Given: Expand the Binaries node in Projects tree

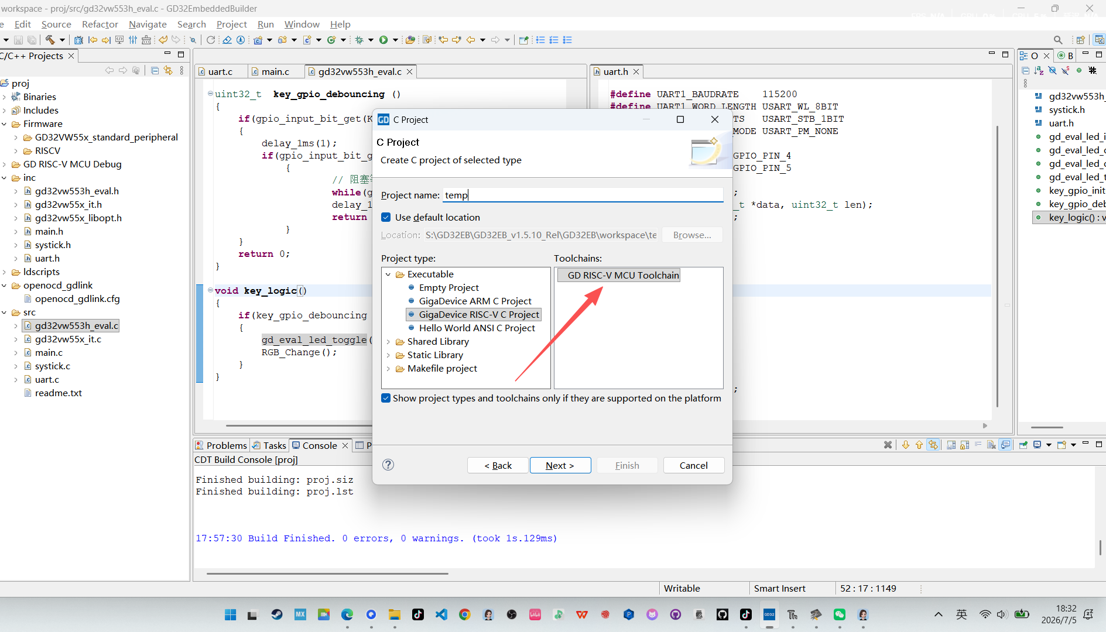Looking at the screenshot, I should click(x=4, y=97).
